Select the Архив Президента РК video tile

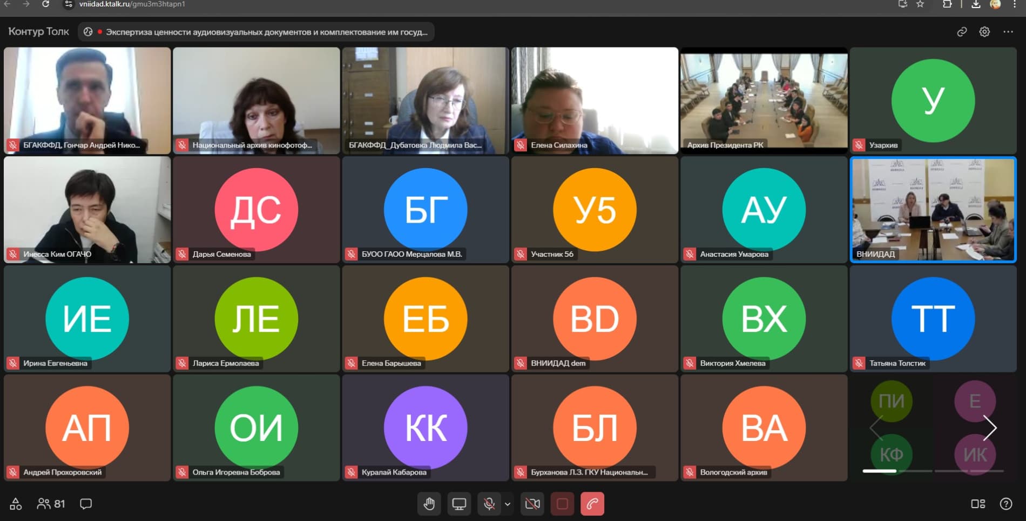(764, 100)
